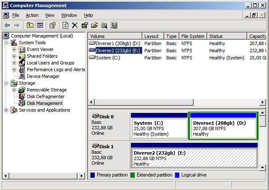Screen dimensions: 269x190
Task: Click the File System column header
Action: 192,36
